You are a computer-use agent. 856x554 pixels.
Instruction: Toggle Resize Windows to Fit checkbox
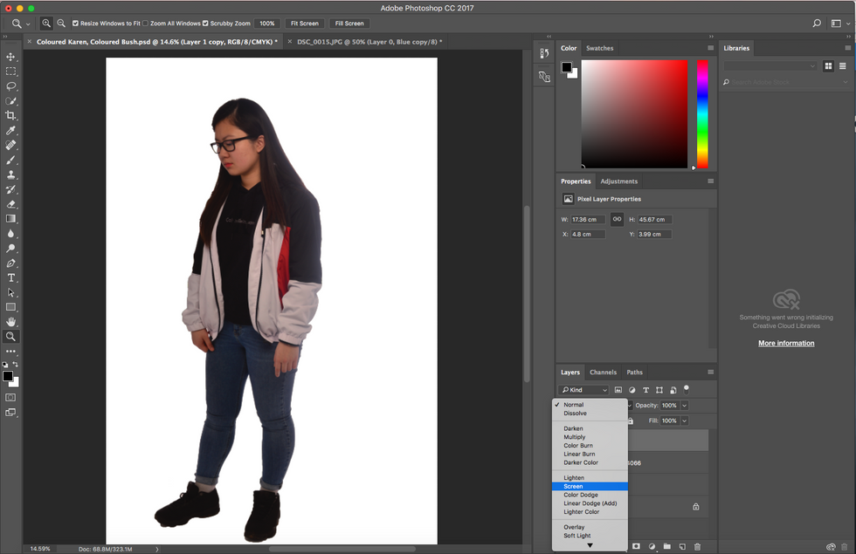(x=75, y=24)
